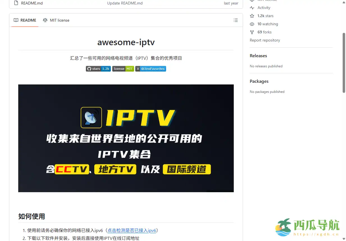The width and height of the screenshot is (346, 241).
Task: Click the Activity pulse icon
Action: (252, 8)
